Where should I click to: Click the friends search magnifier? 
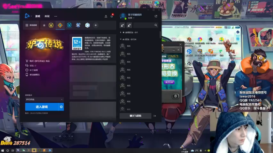[x=156, y=25]
